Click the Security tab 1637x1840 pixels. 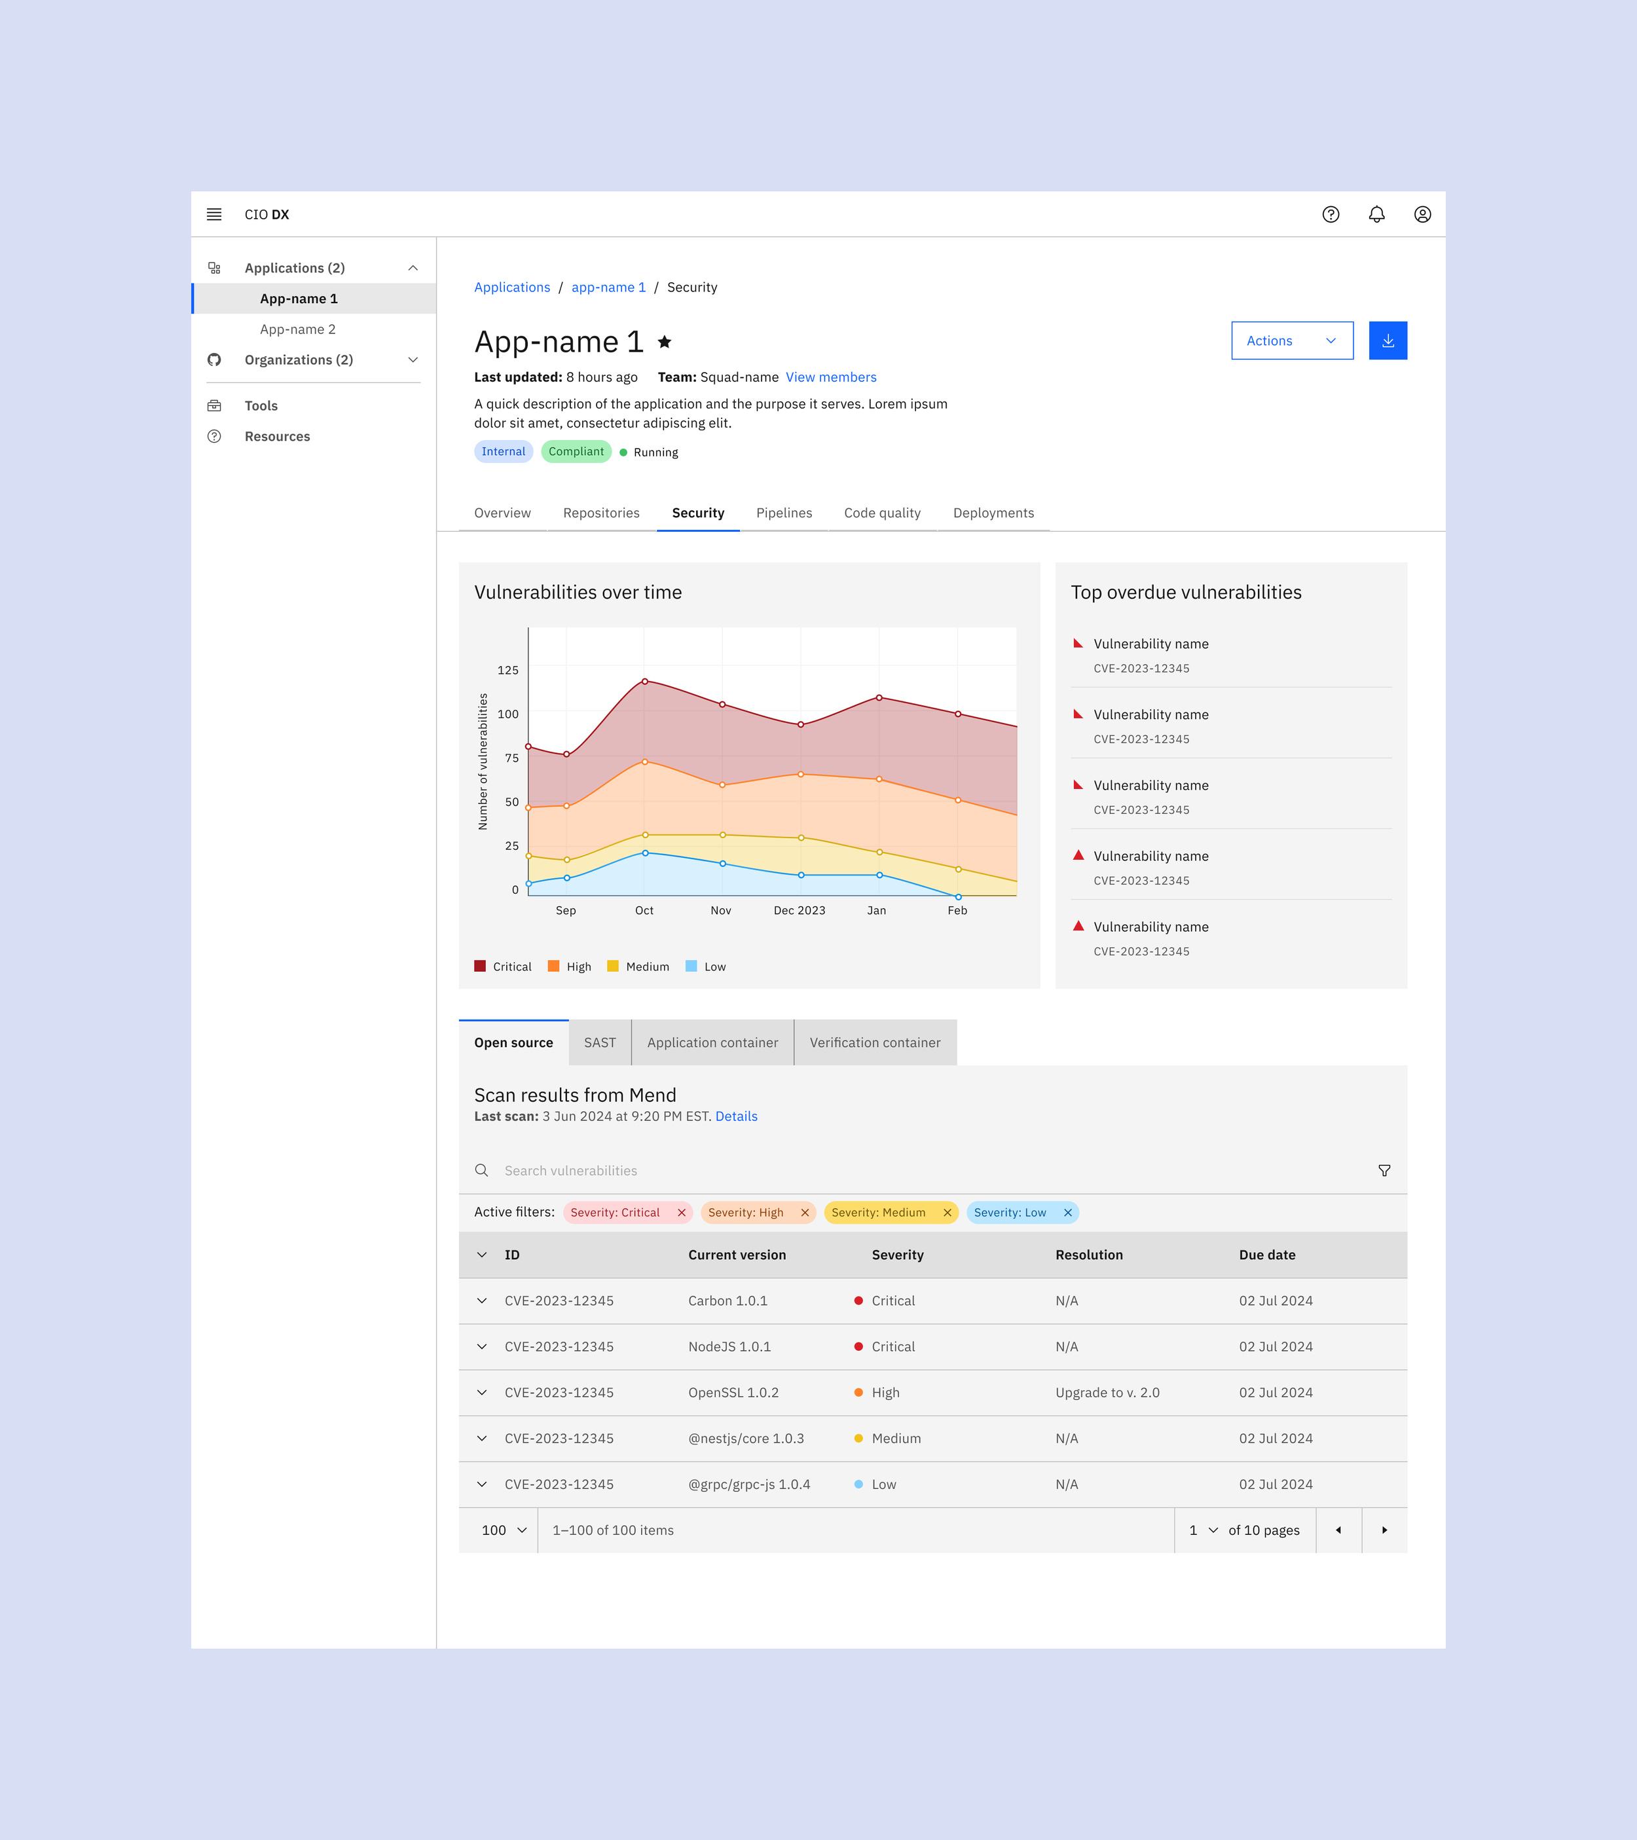[697, 513]
